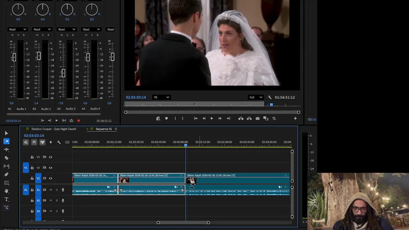Step forward one frame in Program Monitor
The image size is (409, 230).
click(x=220, y=119)
